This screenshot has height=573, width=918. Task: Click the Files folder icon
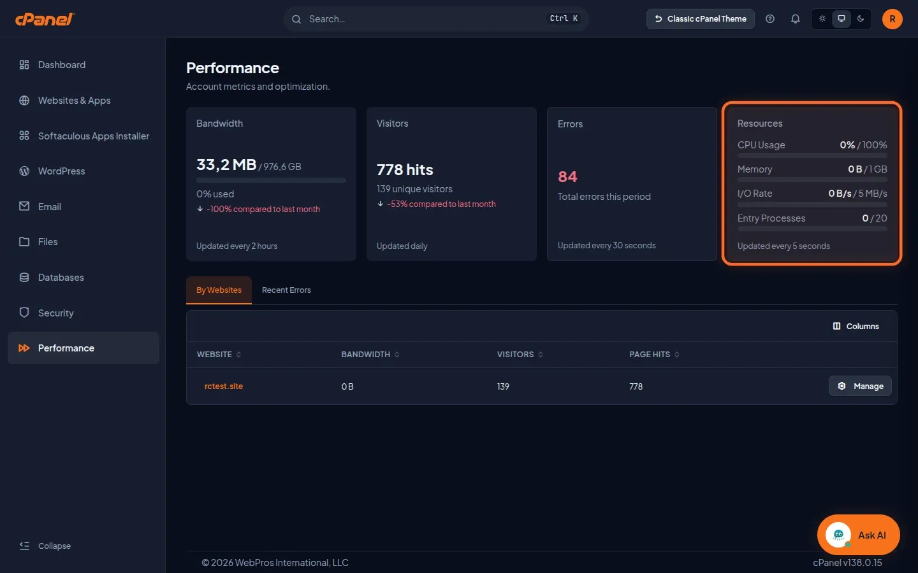pos(24,242)
